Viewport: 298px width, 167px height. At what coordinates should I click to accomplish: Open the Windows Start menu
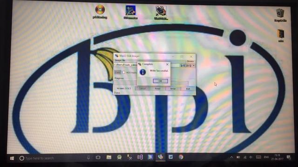pyautogui.click(x=12, y=158)
